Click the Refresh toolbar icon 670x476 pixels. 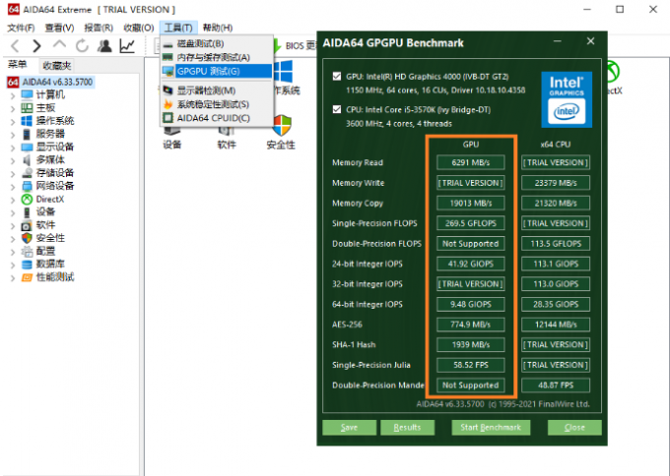(82, 45)
